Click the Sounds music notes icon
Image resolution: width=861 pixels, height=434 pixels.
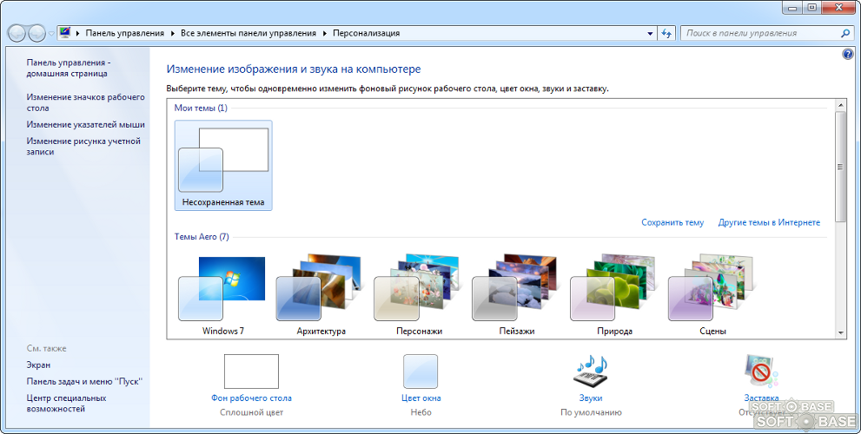[591, 372]
